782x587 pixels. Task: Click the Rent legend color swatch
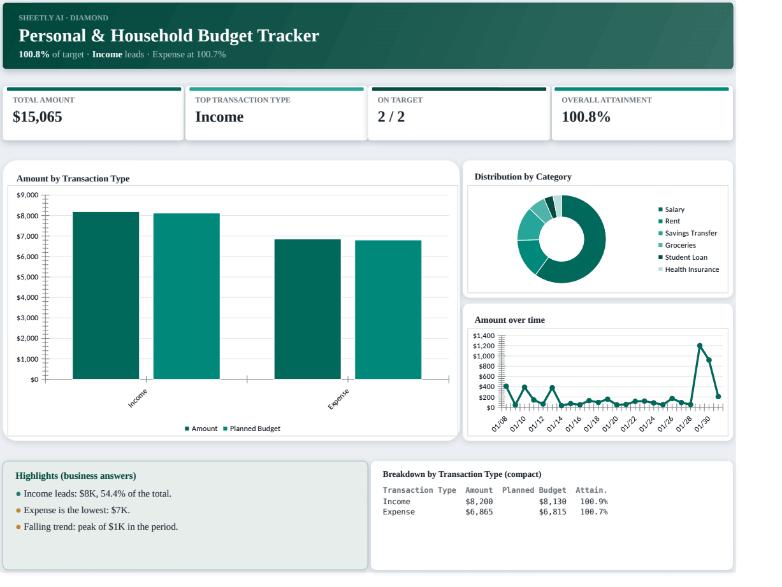660,221
